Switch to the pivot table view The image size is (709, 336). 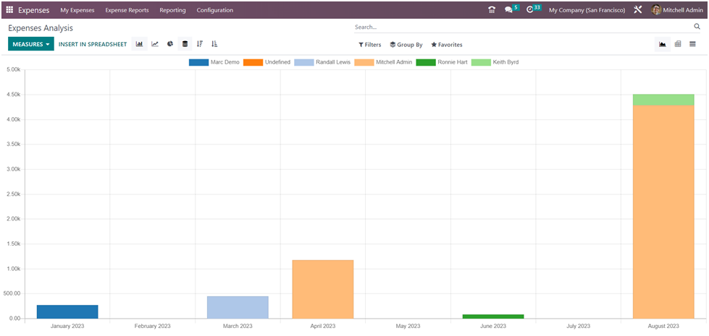[678, 44]
